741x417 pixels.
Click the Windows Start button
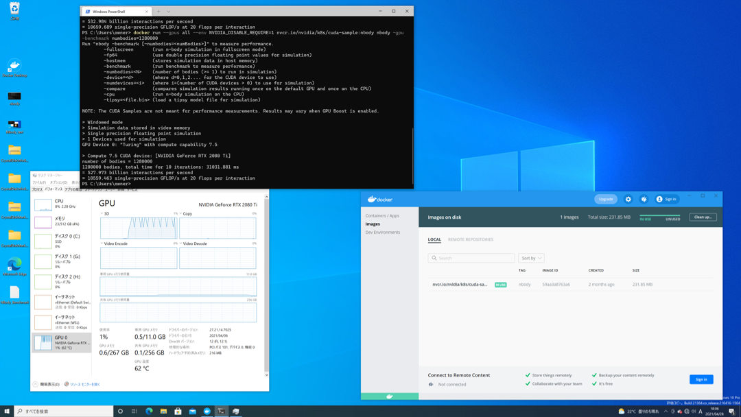click(7, 411)
